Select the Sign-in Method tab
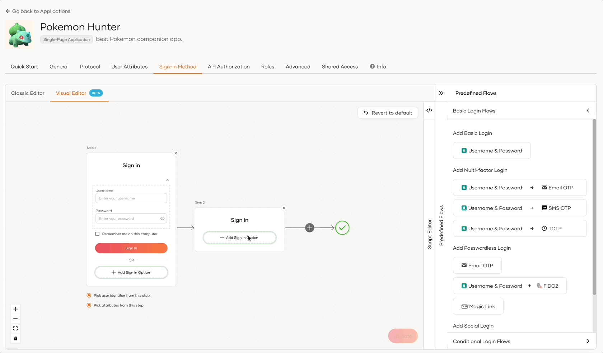Image resolution: width=603 pixels, height=353 pixels. coord(178,67)
